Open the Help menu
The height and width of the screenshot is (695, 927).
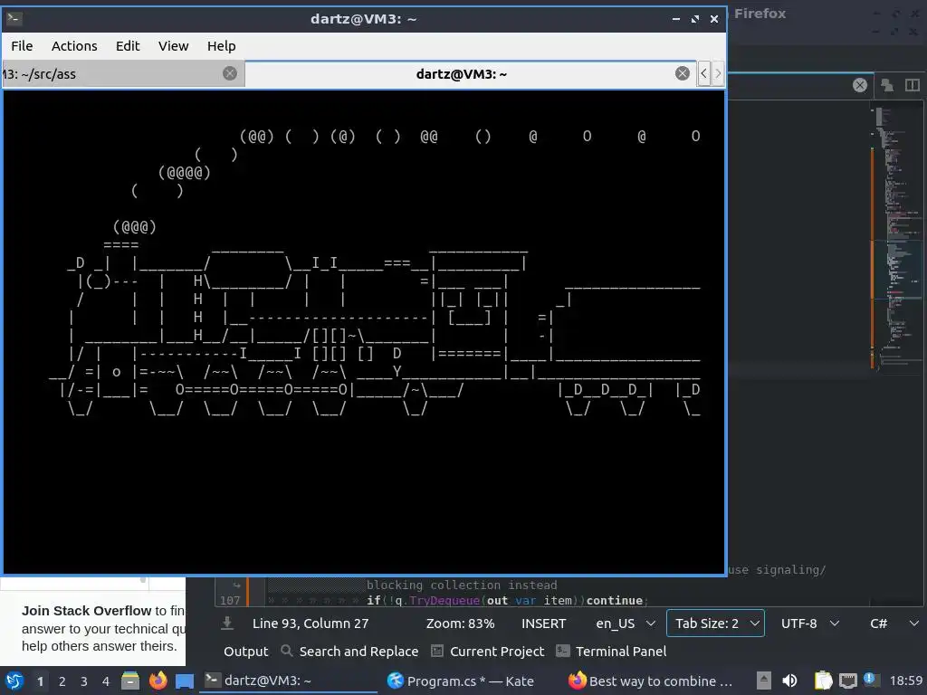(221, 46)
